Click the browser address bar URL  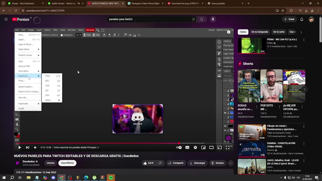coord(45,11)
